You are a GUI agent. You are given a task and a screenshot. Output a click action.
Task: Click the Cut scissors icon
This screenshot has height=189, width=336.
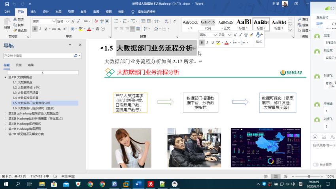(x=15, y=19)
